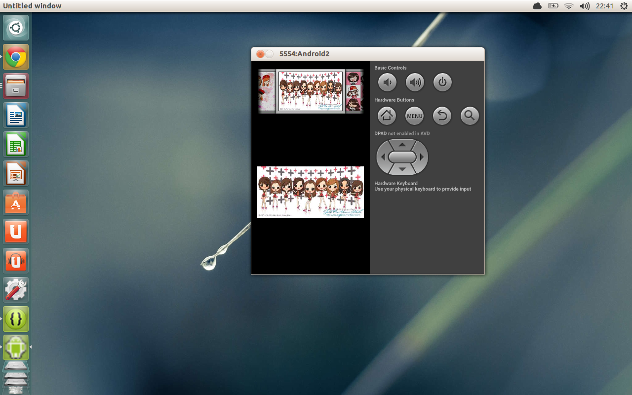Screen dimensions: 632x395
Task: Go back with the Back hardware button
Action: [x=442, y=116]
